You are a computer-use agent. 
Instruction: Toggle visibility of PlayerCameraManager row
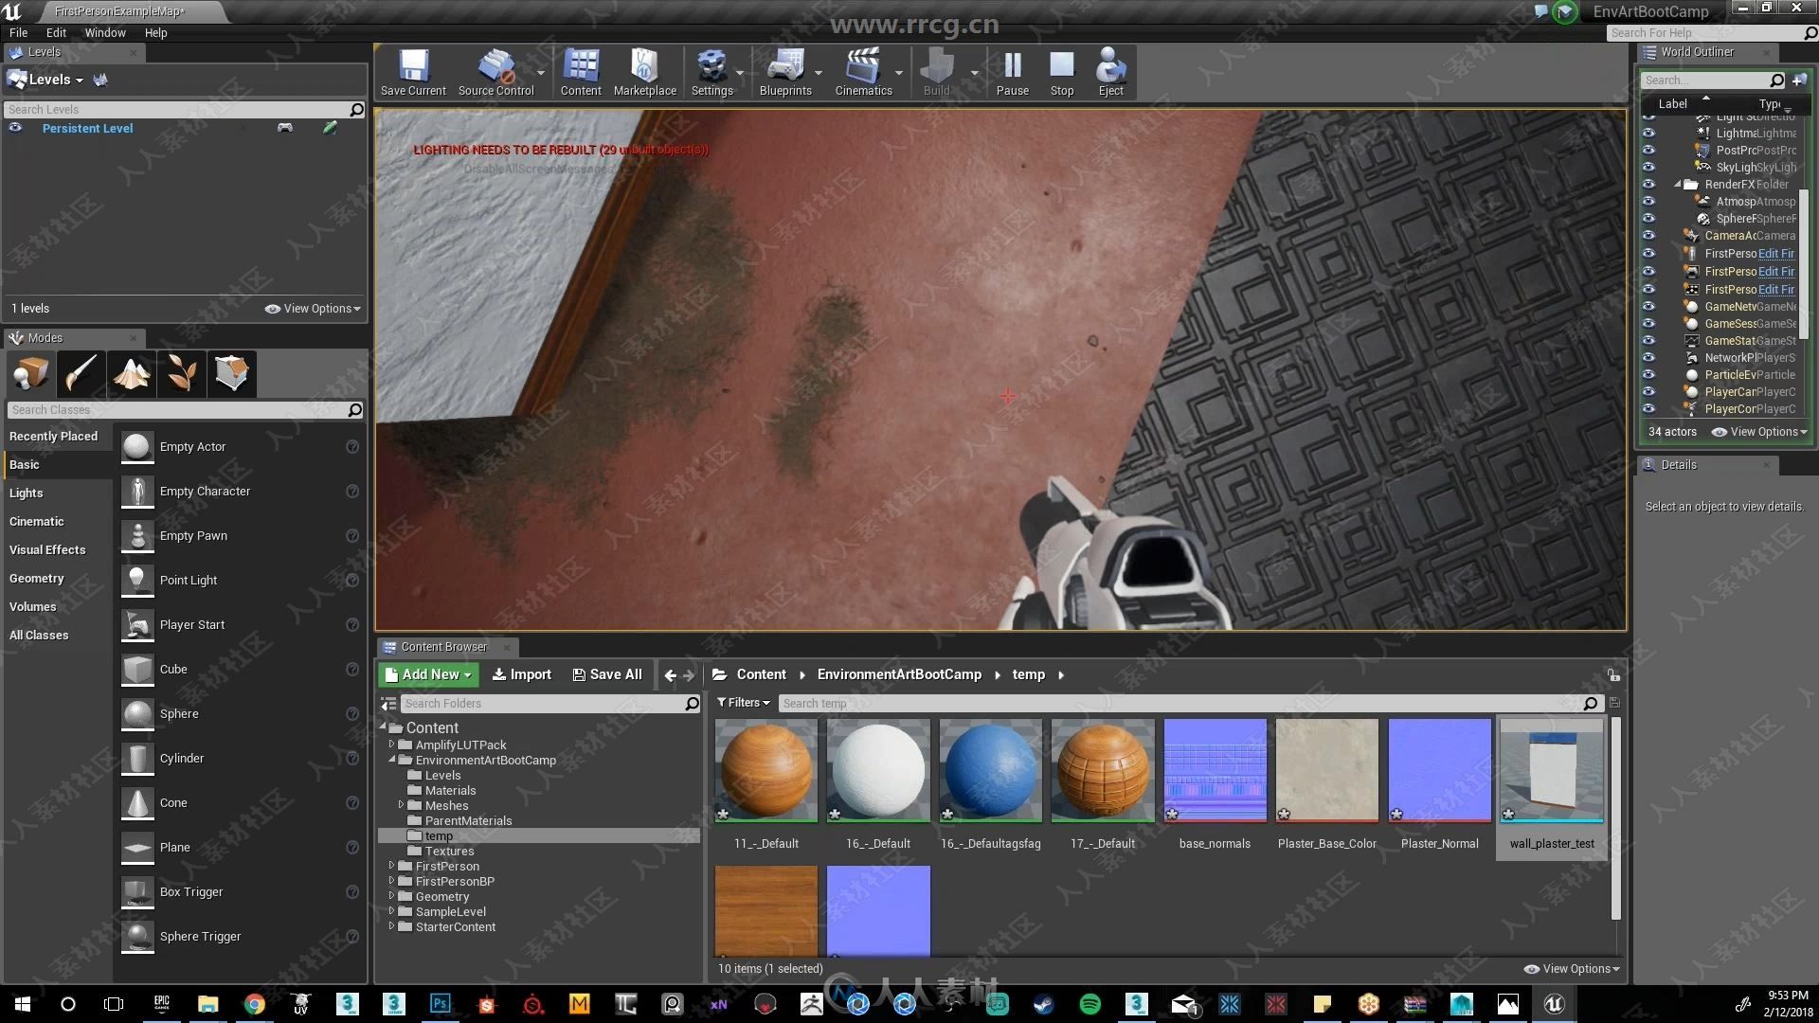[1648, 391]
